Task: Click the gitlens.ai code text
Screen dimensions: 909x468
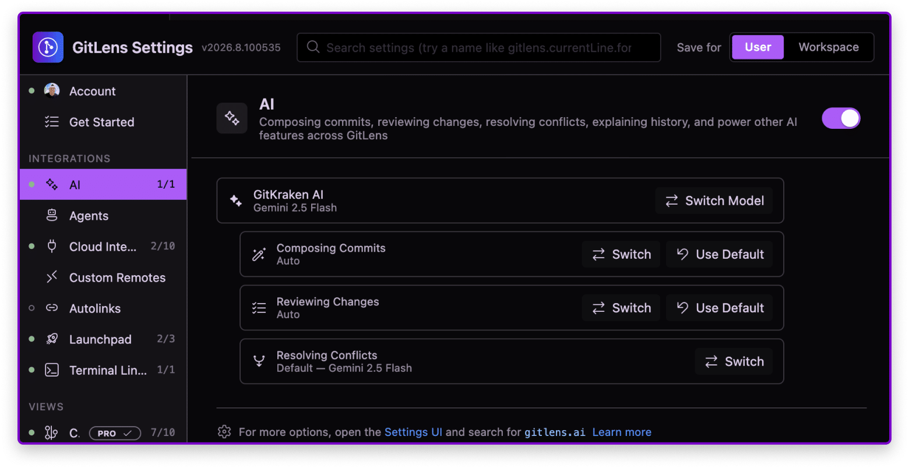Action: tap(555, 432)
